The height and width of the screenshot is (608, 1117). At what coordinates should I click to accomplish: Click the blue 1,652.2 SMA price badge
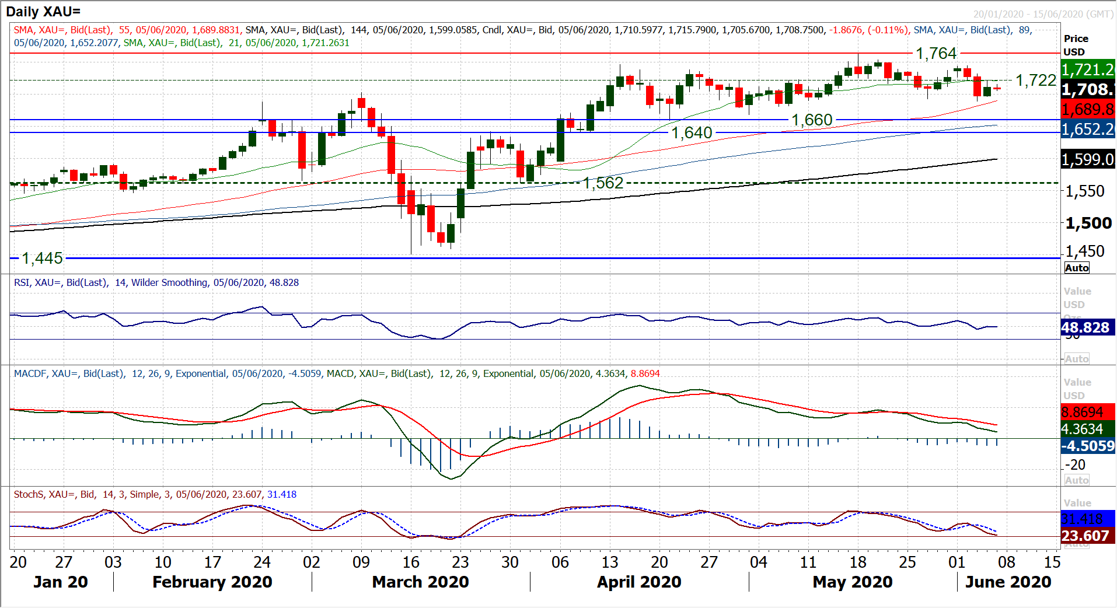[x=1088, y=129]
